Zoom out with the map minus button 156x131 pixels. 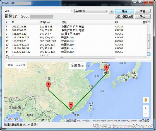(x=146, y=114)
